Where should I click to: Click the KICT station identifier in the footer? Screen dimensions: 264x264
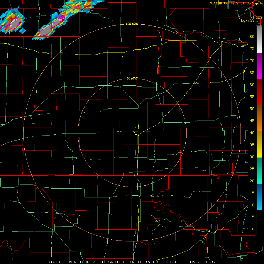[171, 262]
